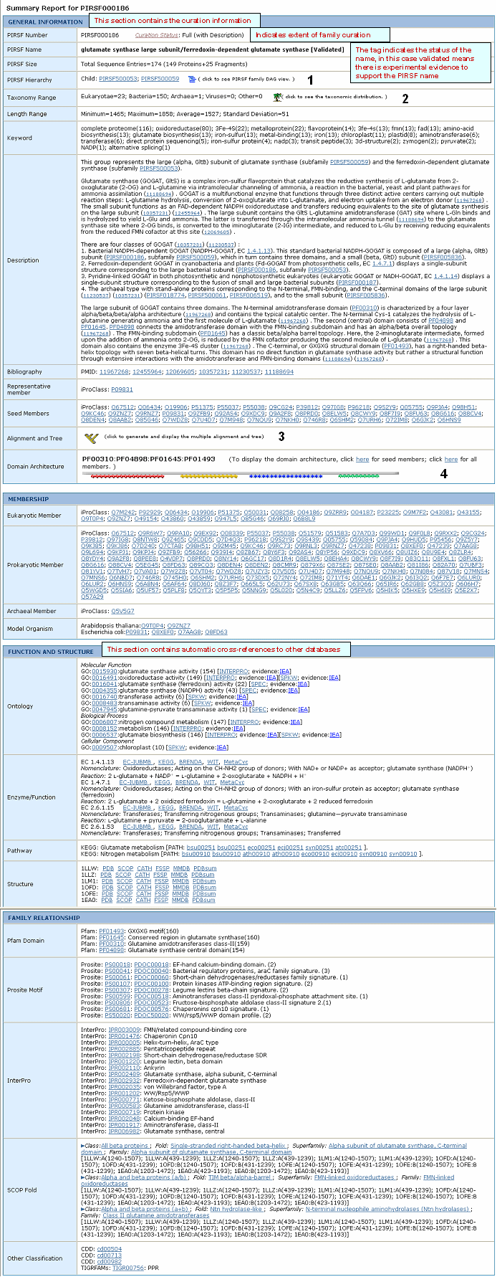The width and height of the screenshot is (497, 1277).
Task: Open the Curation Status link
Action: pos(156,34)
